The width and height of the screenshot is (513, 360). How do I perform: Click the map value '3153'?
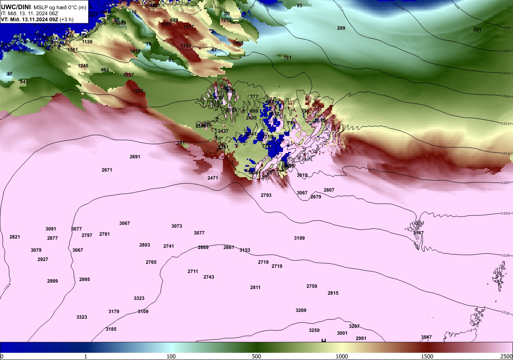(x=245, y=250)
